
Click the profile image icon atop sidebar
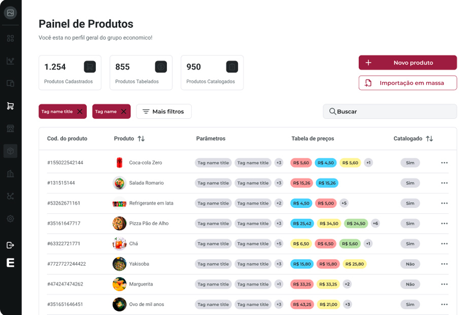10,13
